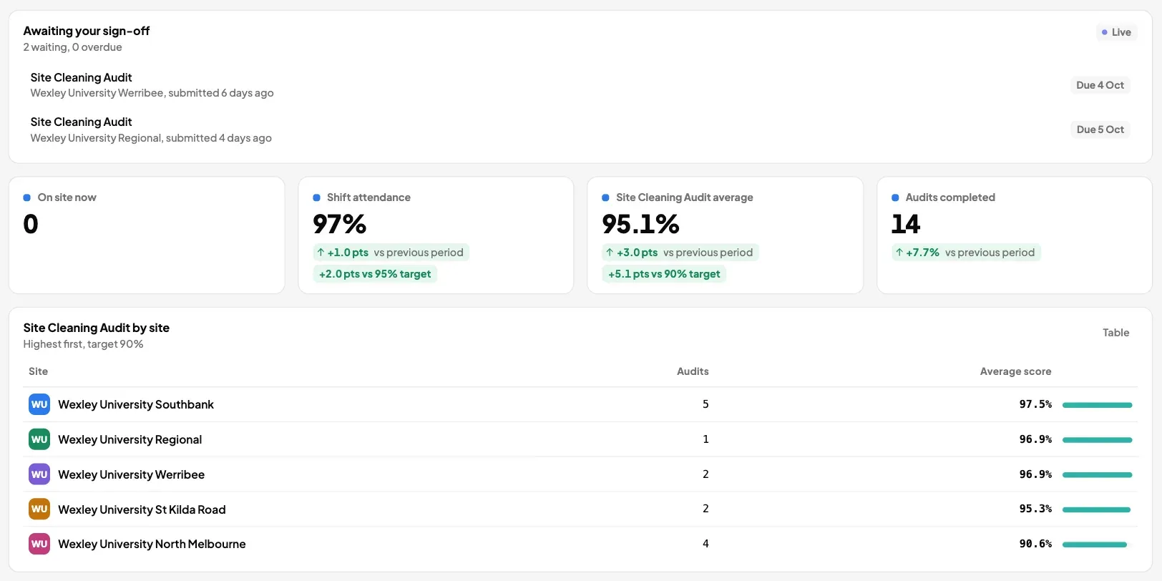Click the +1.0 pts vs previous period chip
The height and width of the screenshot is (581, 1162).
(391, 253)
